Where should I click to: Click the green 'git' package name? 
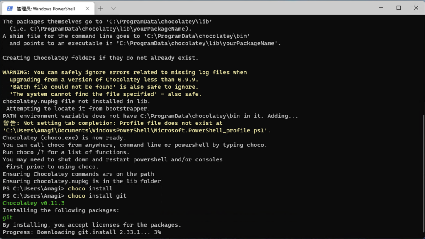pos(8,217)
